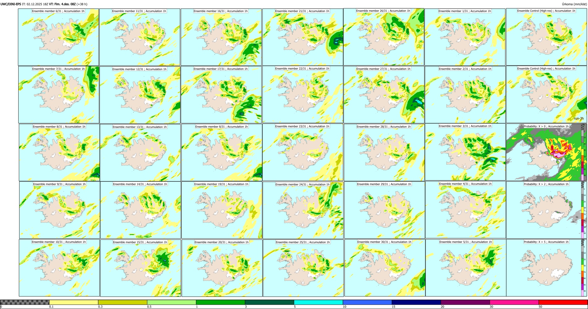588x309 pixels.
Task: Click the 'Ensemble member 30/31' title label
Action: [384, 242]
